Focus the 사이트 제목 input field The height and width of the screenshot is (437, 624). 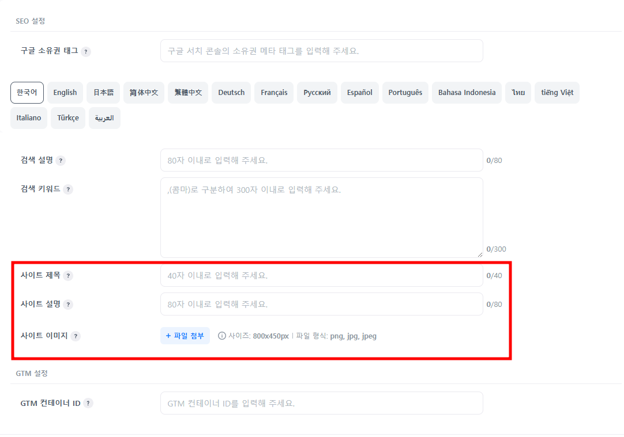coord(321,275)
